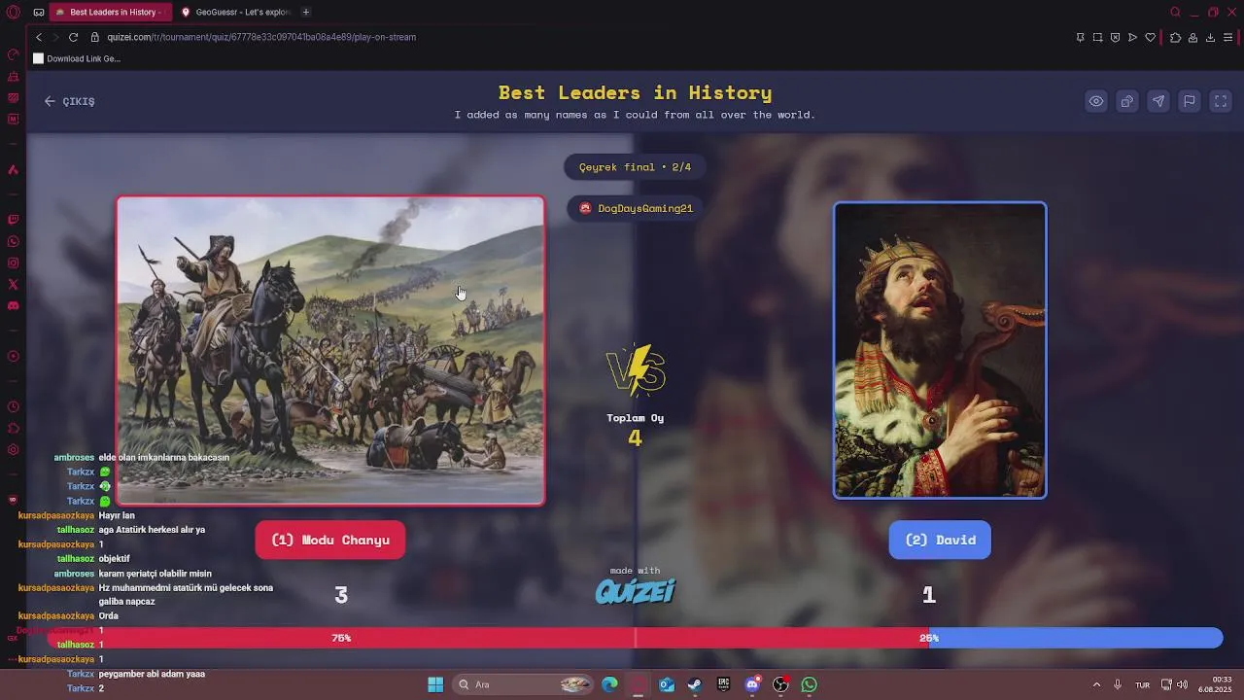Open the Opera main menu
Image resolution: width=1244 pixels, height=700 pixels.
[13, 12]
